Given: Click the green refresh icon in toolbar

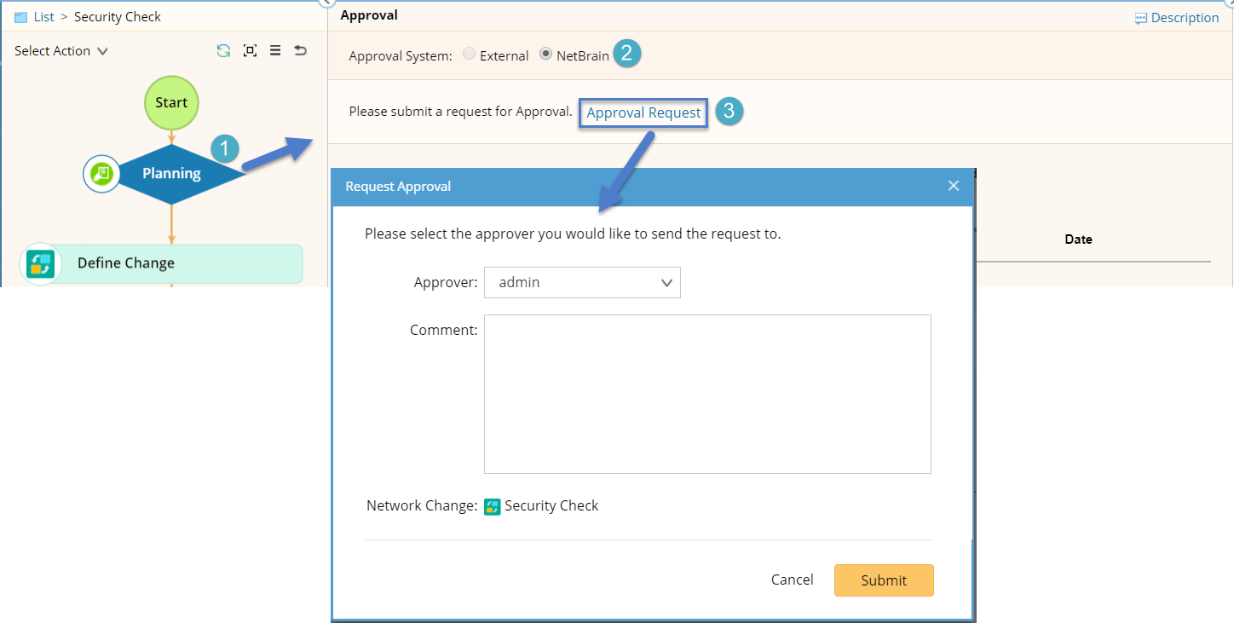Looking at the screenshot, I should 223,51.
